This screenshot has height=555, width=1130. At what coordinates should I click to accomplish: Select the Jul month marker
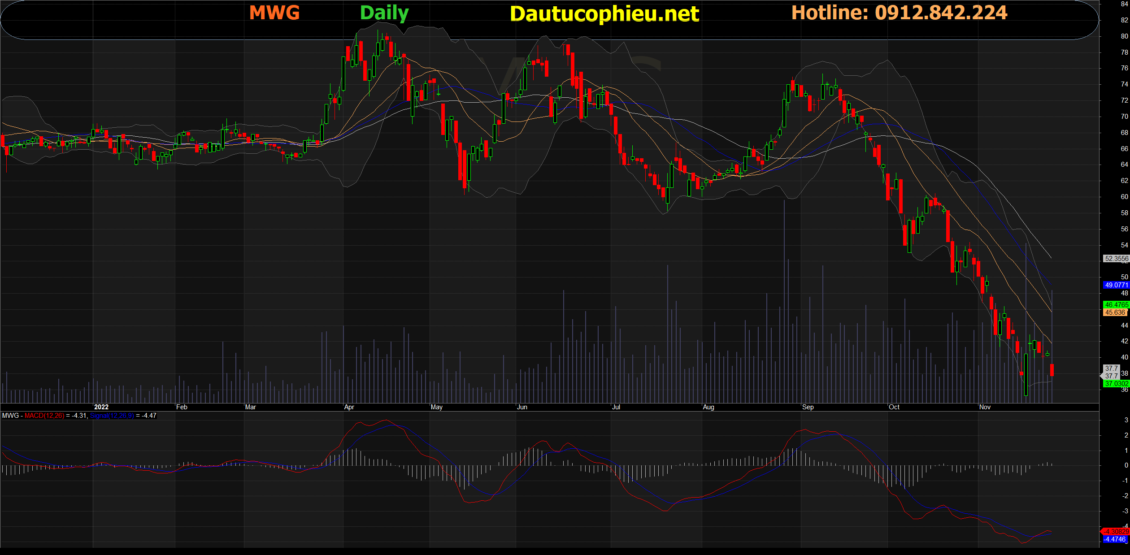pyautogui.click(x=616, y=407)
